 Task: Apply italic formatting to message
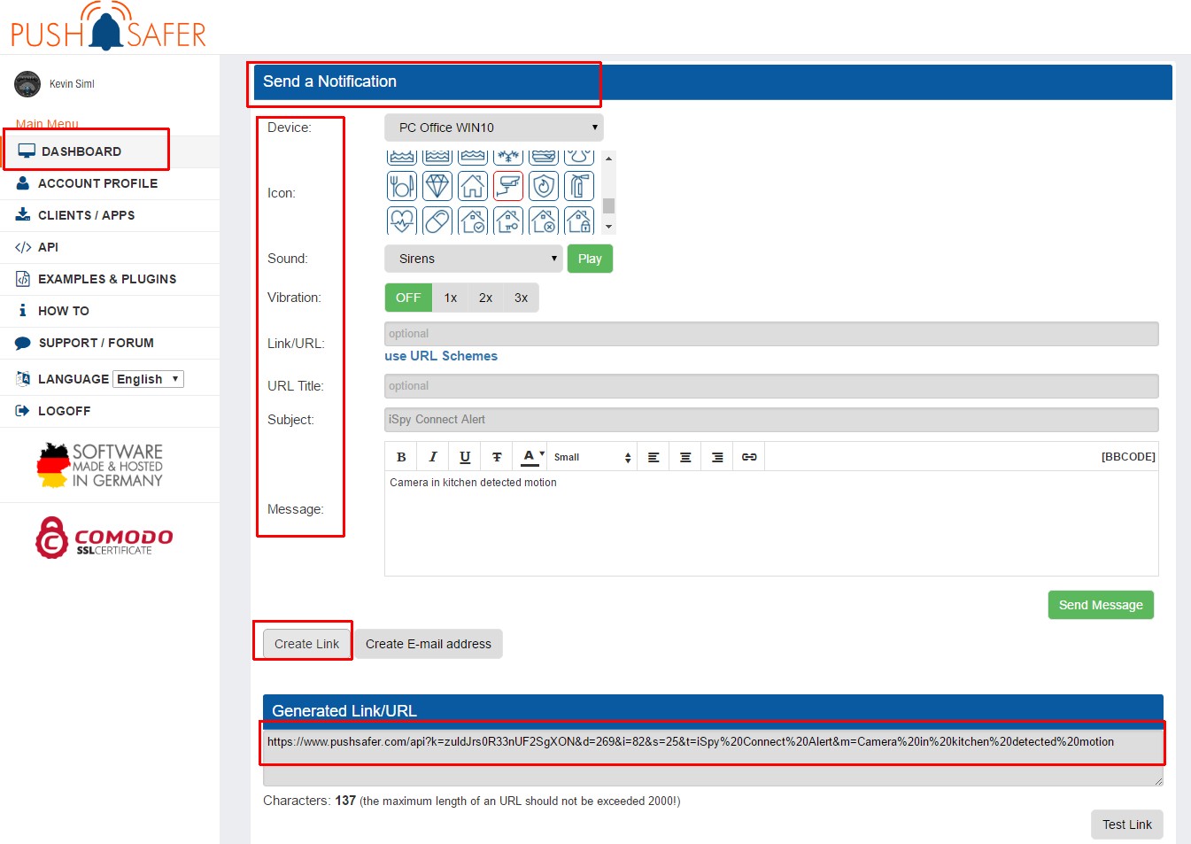[x=433, y=457]
